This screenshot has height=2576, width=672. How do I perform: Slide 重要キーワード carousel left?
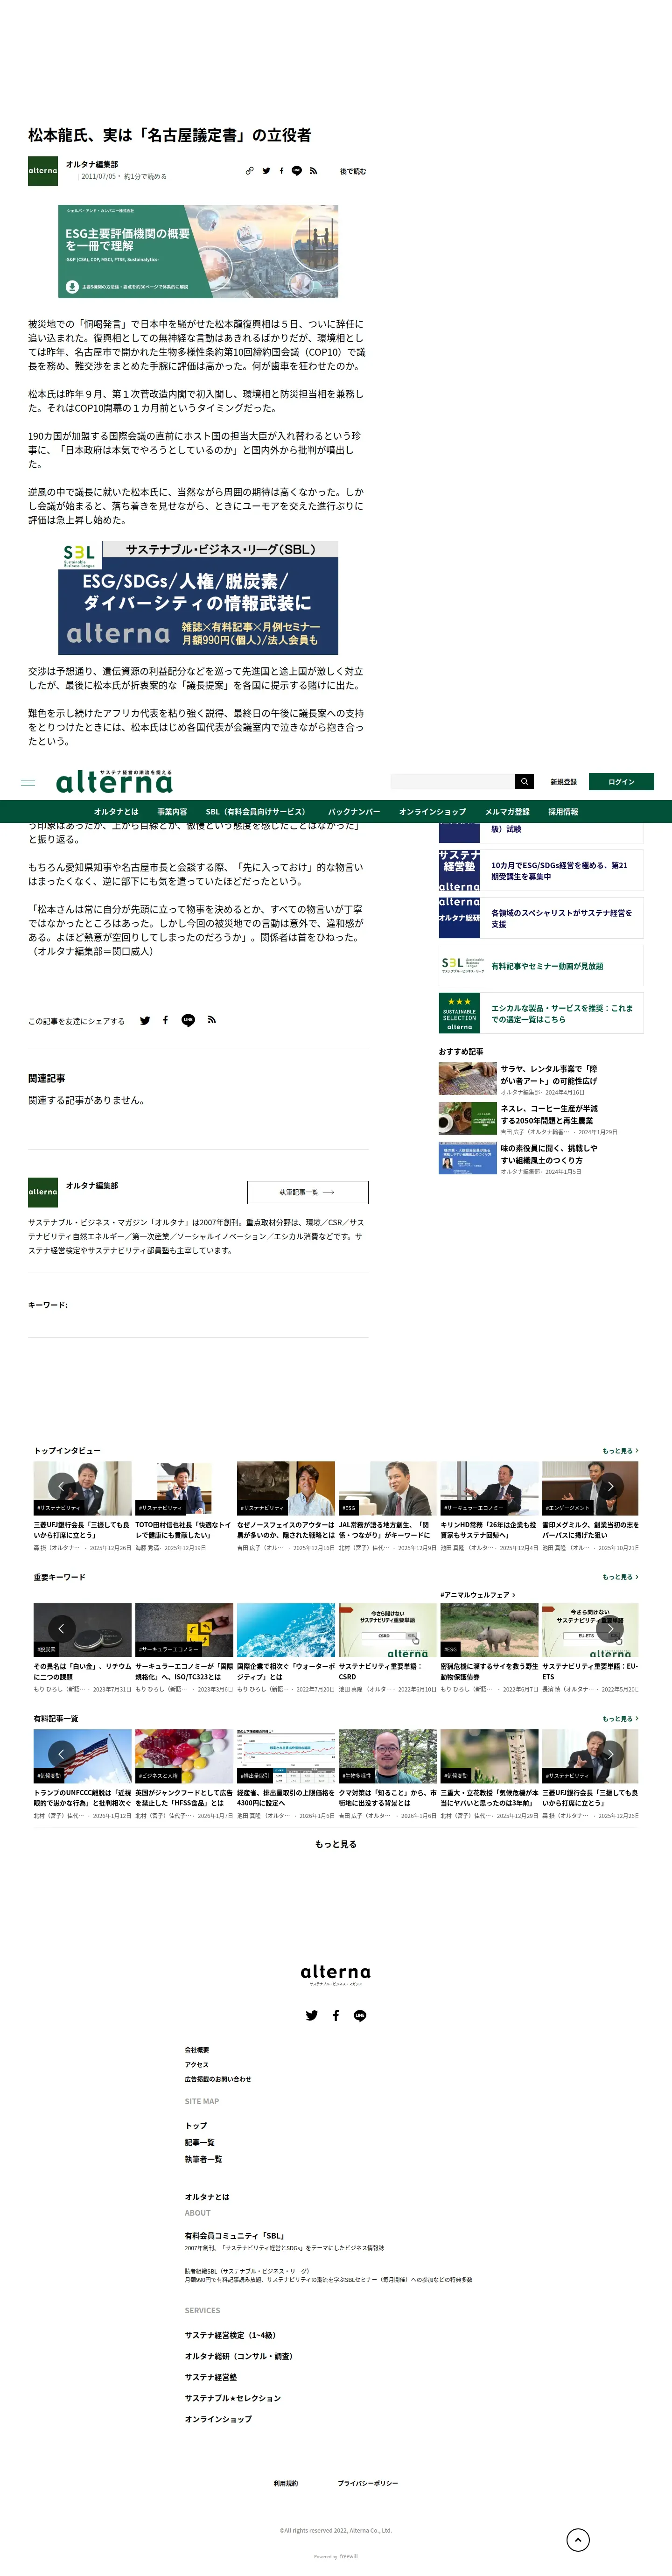61,1629
